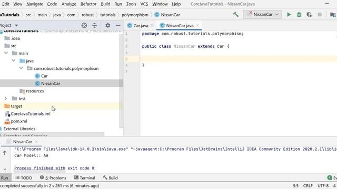
Task: Expand the test folder
Action: coord(6,99)
